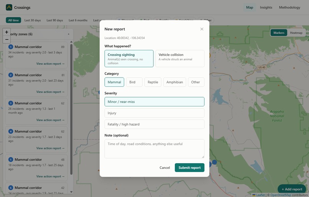This screenshot has width=309, height=197.
Task: Click zone 5 score 48
Action: (62, 159)
